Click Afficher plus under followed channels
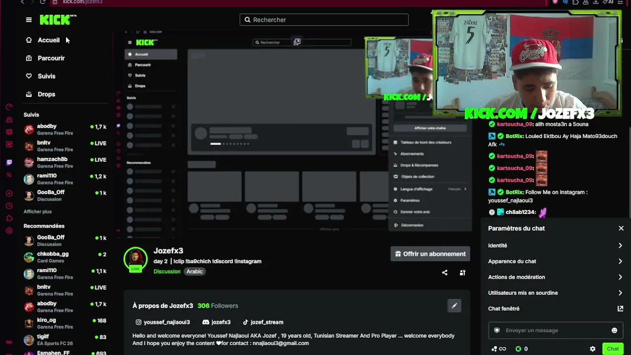This screenshot has height=355, width=631. pos(37,212)
